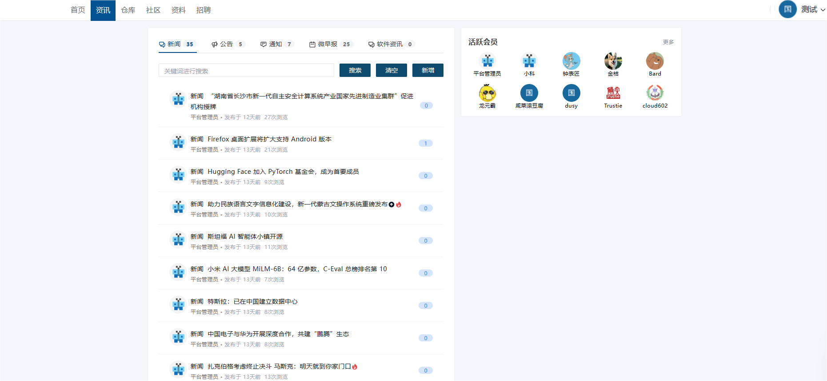Select the Bard member avatar

pyautogui.click(x=655, y=61)
